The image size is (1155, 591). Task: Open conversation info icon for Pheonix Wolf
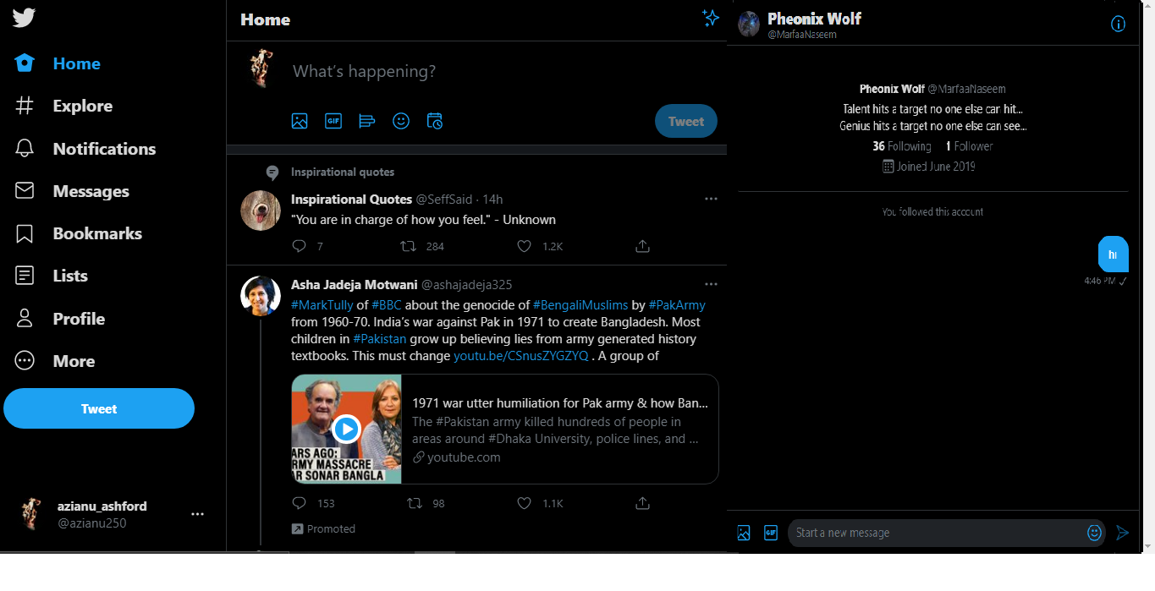(x=1118, y=24)
